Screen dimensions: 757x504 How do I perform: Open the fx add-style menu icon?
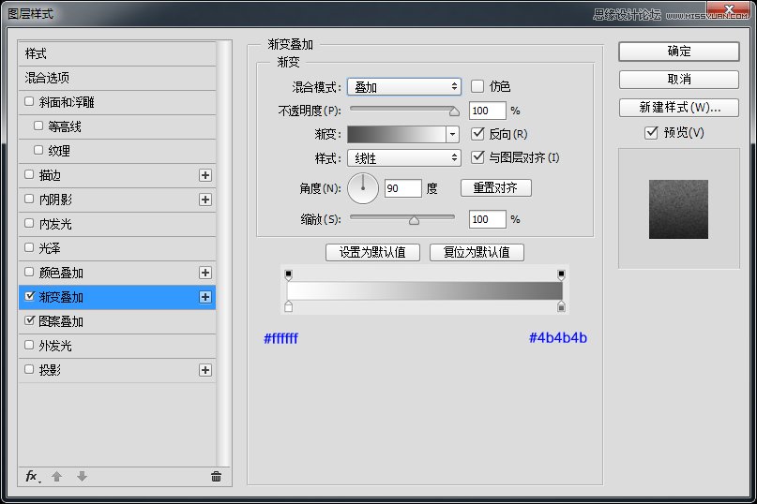click(32, 477)
